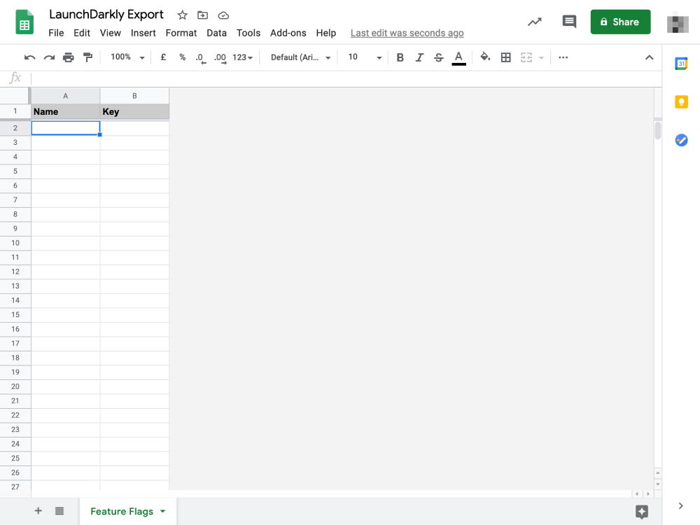Viewport: 700px width, 525px height.
Task: Select the paint format tool
Action: coord(87,57)
